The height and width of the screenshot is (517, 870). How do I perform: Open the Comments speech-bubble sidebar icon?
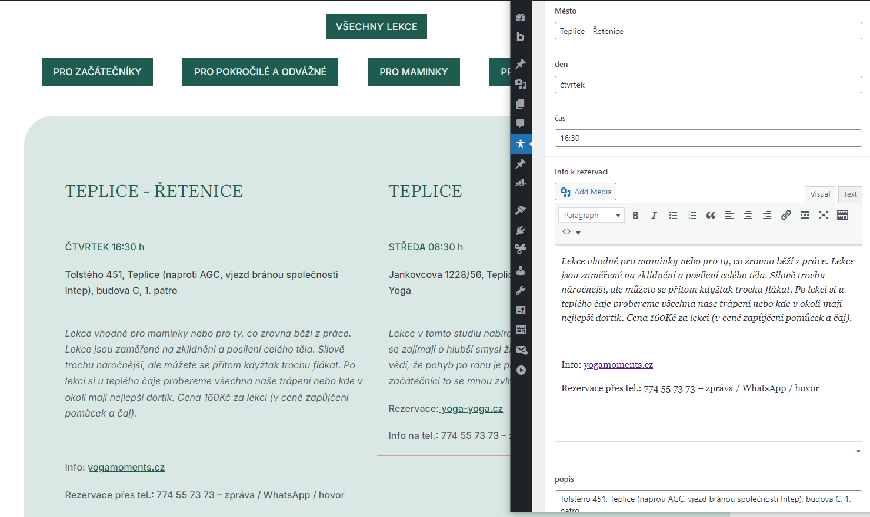(x=521, y=123)
